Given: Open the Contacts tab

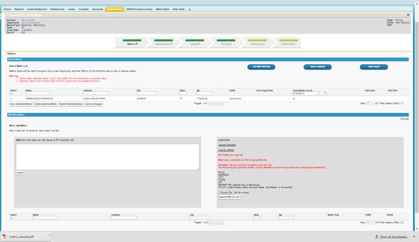Looking at the screenshot, I should tap(83, 9).
